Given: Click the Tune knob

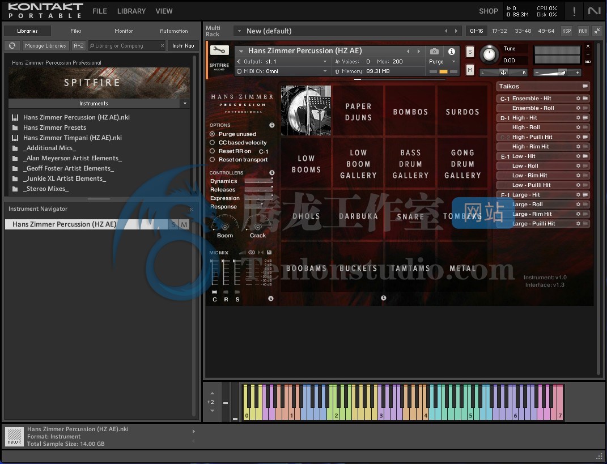Looking at the screenshot, I should [489, 54].
